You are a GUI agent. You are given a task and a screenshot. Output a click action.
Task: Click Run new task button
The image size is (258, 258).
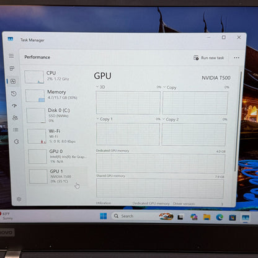(208, 58)
